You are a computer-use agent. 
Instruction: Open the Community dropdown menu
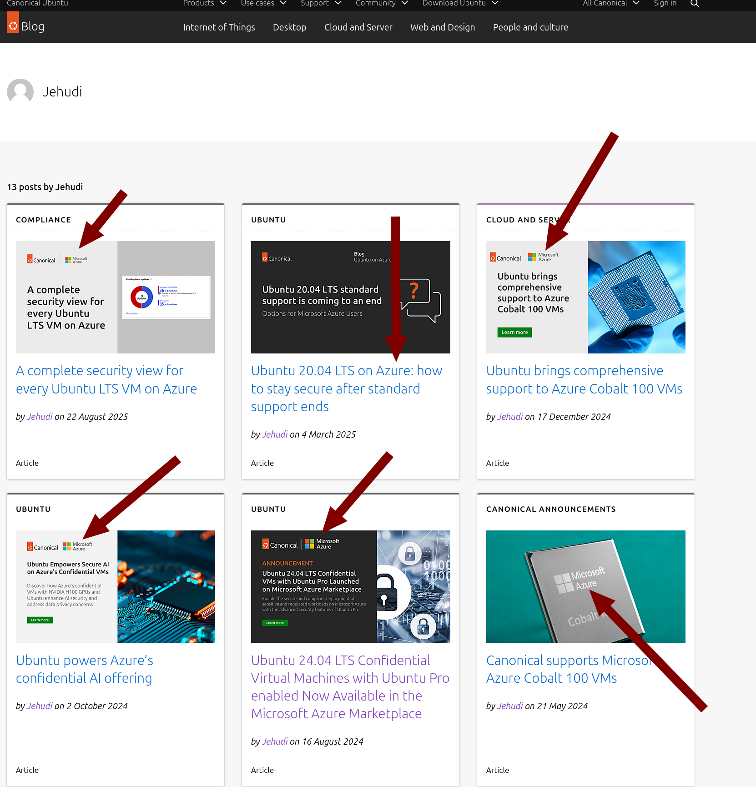point(382,4)
